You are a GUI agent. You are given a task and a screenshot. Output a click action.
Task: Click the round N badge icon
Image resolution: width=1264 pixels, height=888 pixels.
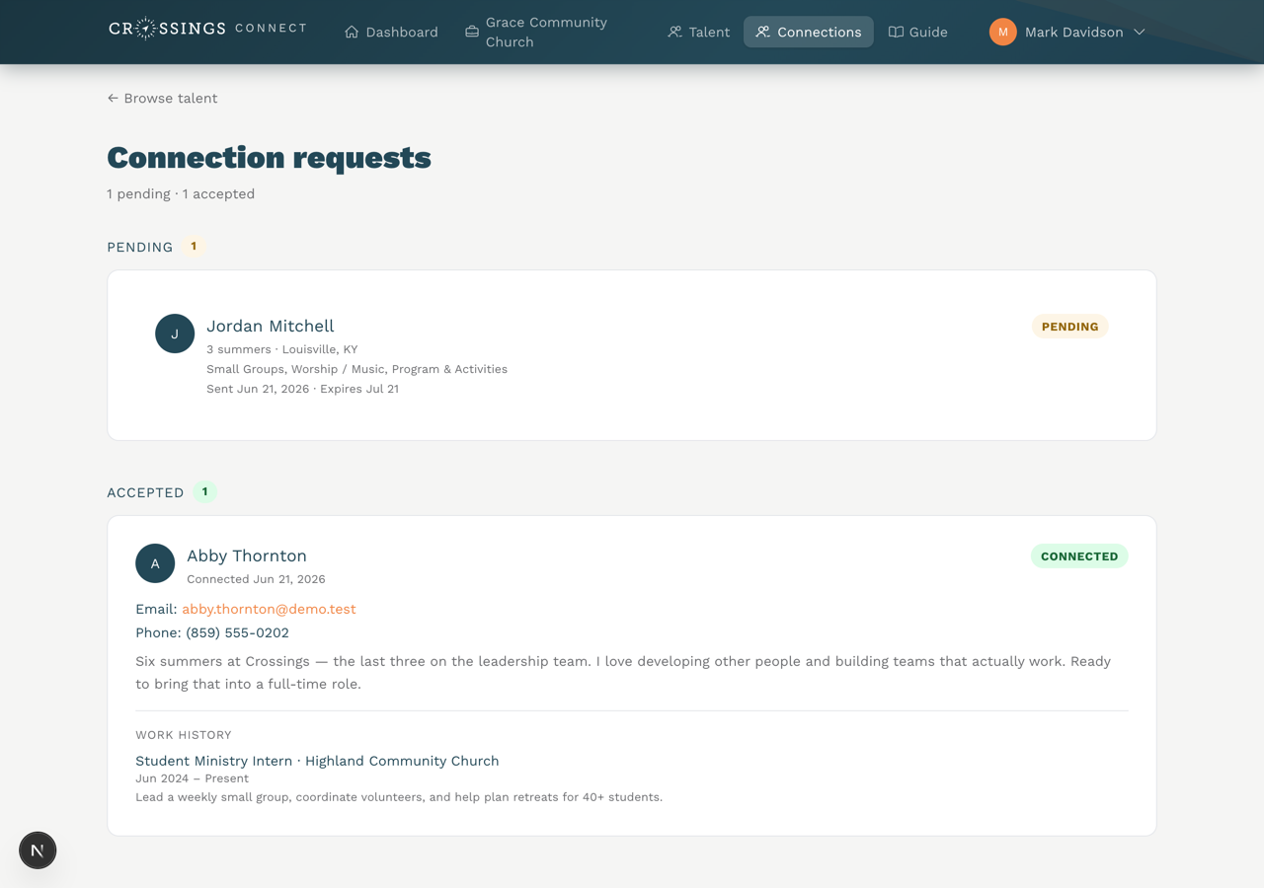coord(38,851)
